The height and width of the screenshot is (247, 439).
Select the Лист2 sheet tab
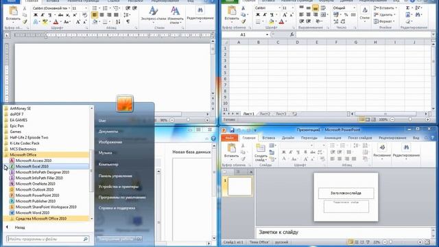coord(265,114)
